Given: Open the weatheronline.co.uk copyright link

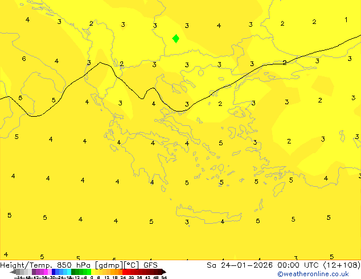Looking at the screenshot, I should coord(313,274).
